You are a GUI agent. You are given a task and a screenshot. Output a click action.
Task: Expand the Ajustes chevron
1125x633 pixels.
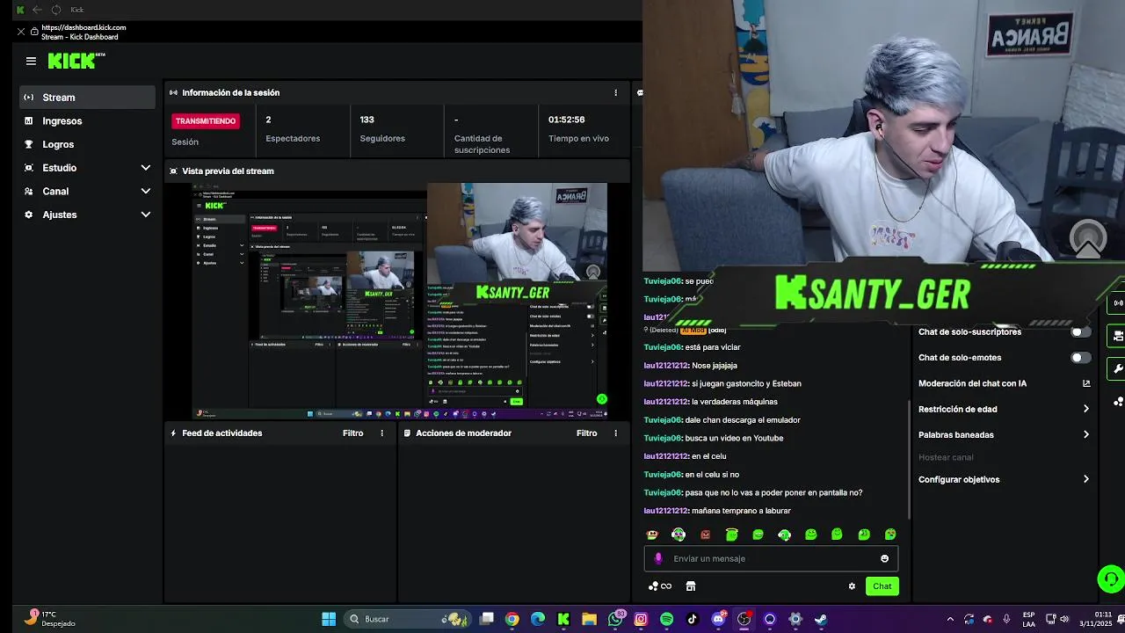(x=146, y=215)
